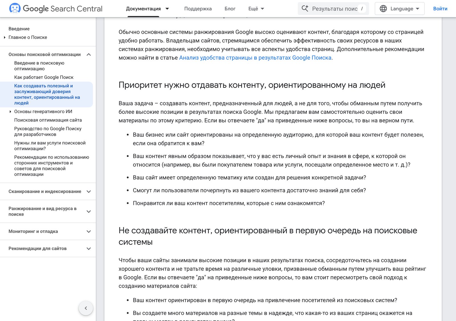The image size is (456, 321).
Task: Click the Войти sign-in button
Action: 440,9
